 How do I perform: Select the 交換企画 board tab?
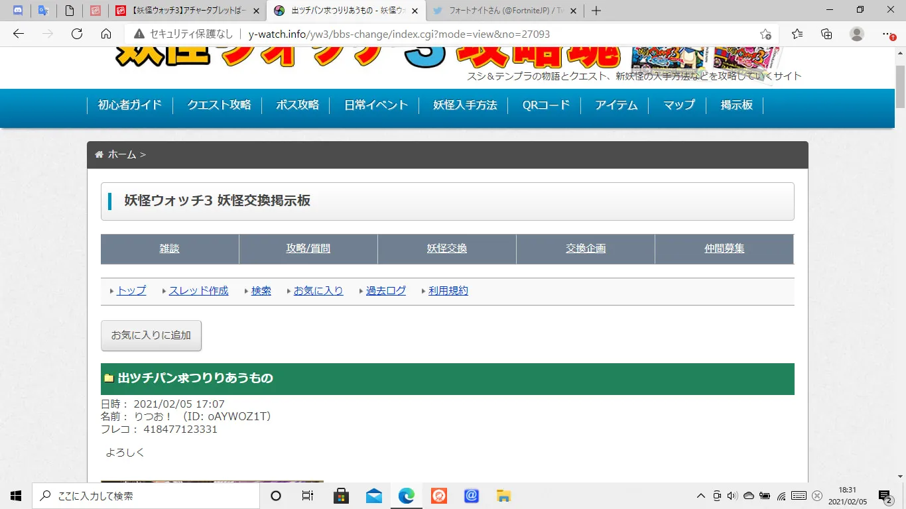(x=586, y=249)
